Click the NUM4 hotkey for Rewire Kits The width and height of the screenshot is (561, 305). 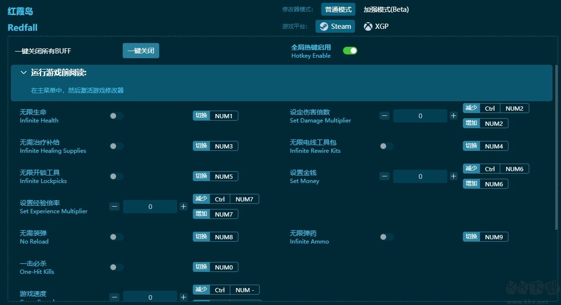tap(486, 146)
